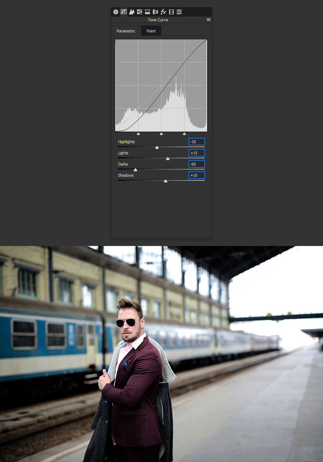323x462 pixels.
Task: Click the rightmost split marker under the curve
Action: [184, 134]
